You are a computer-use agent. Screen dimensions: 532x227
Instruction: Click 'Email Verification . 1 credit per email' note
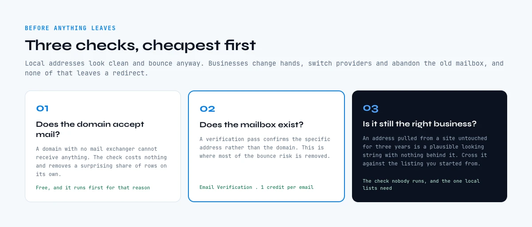256,187
